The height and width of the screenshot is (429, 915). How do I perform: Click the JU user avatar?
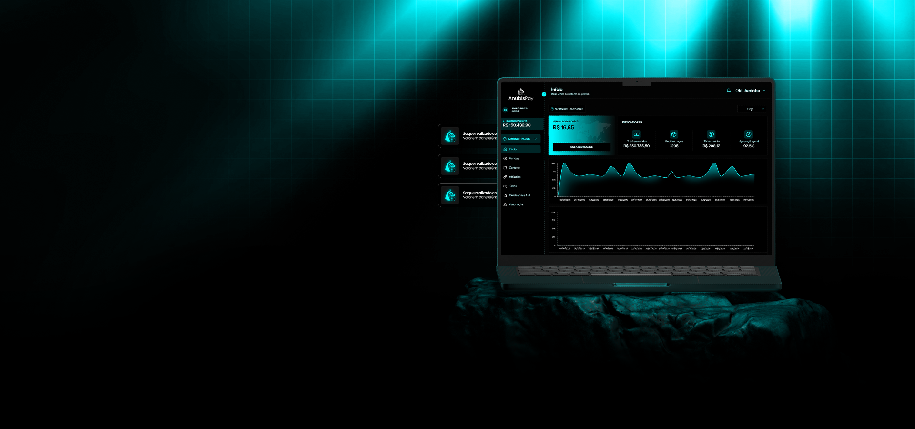506,110
